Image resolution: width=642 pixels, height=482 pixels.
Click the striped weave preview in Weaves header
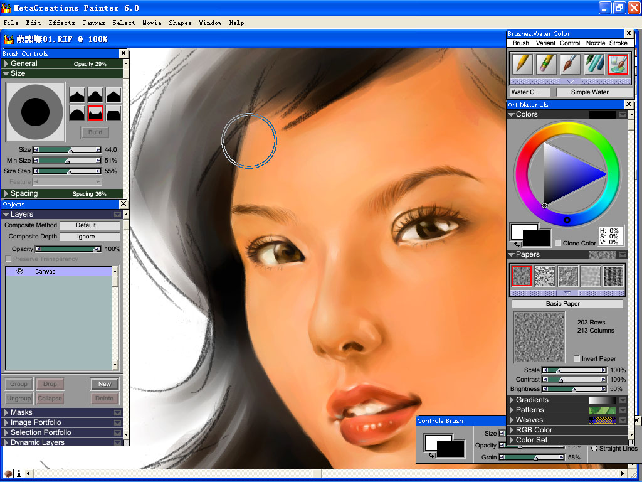pos(602,420)
